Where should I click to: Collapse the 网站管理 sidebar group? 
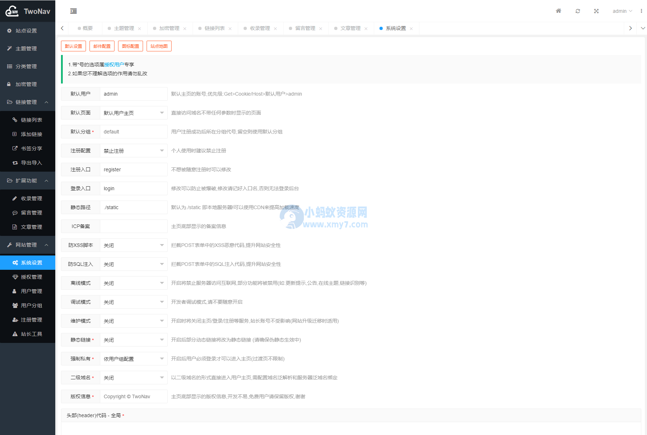27,245
